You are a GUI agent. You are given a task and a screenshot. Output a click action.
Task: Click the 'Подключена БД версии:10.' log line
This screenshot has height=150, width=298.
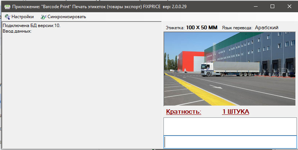click(x=32, y=26)
